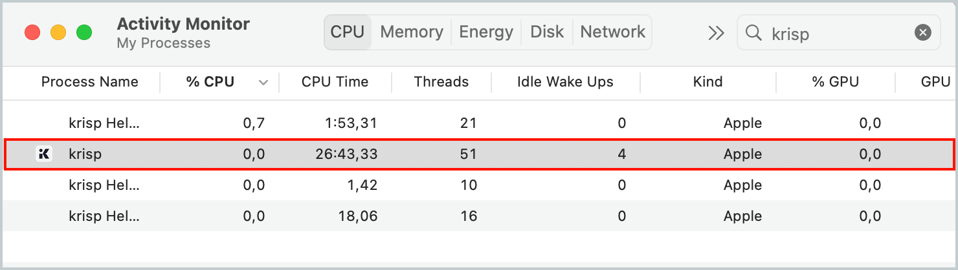The image size is (958, 270).
Task: Select the krisp Helper row using 0,7 CPU
Action: click(x=479, y=123)
